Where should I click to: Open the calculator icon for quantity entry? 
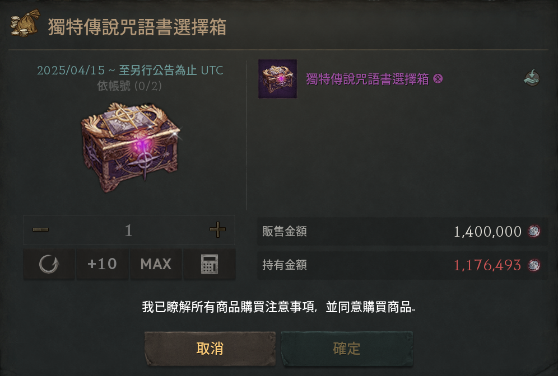tap(210, 264)
